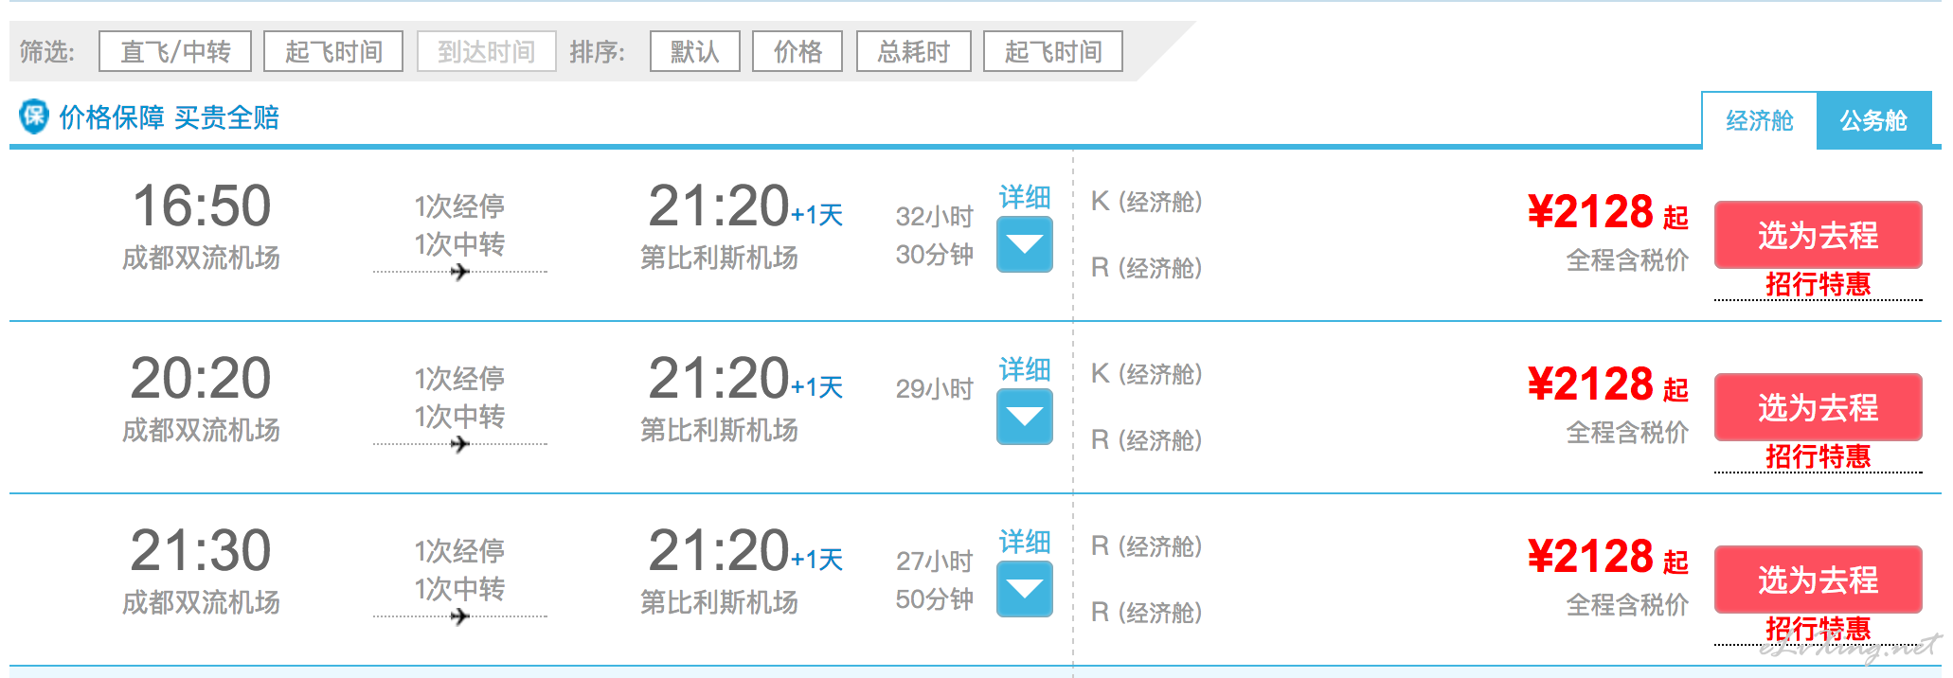Click airplane route icon of 20:20 flight
1953x678 pixels.
click(x=460, y=444)
